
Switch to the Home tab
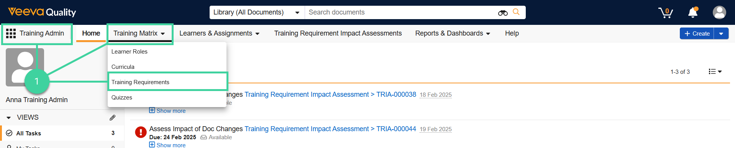(91, 34)
